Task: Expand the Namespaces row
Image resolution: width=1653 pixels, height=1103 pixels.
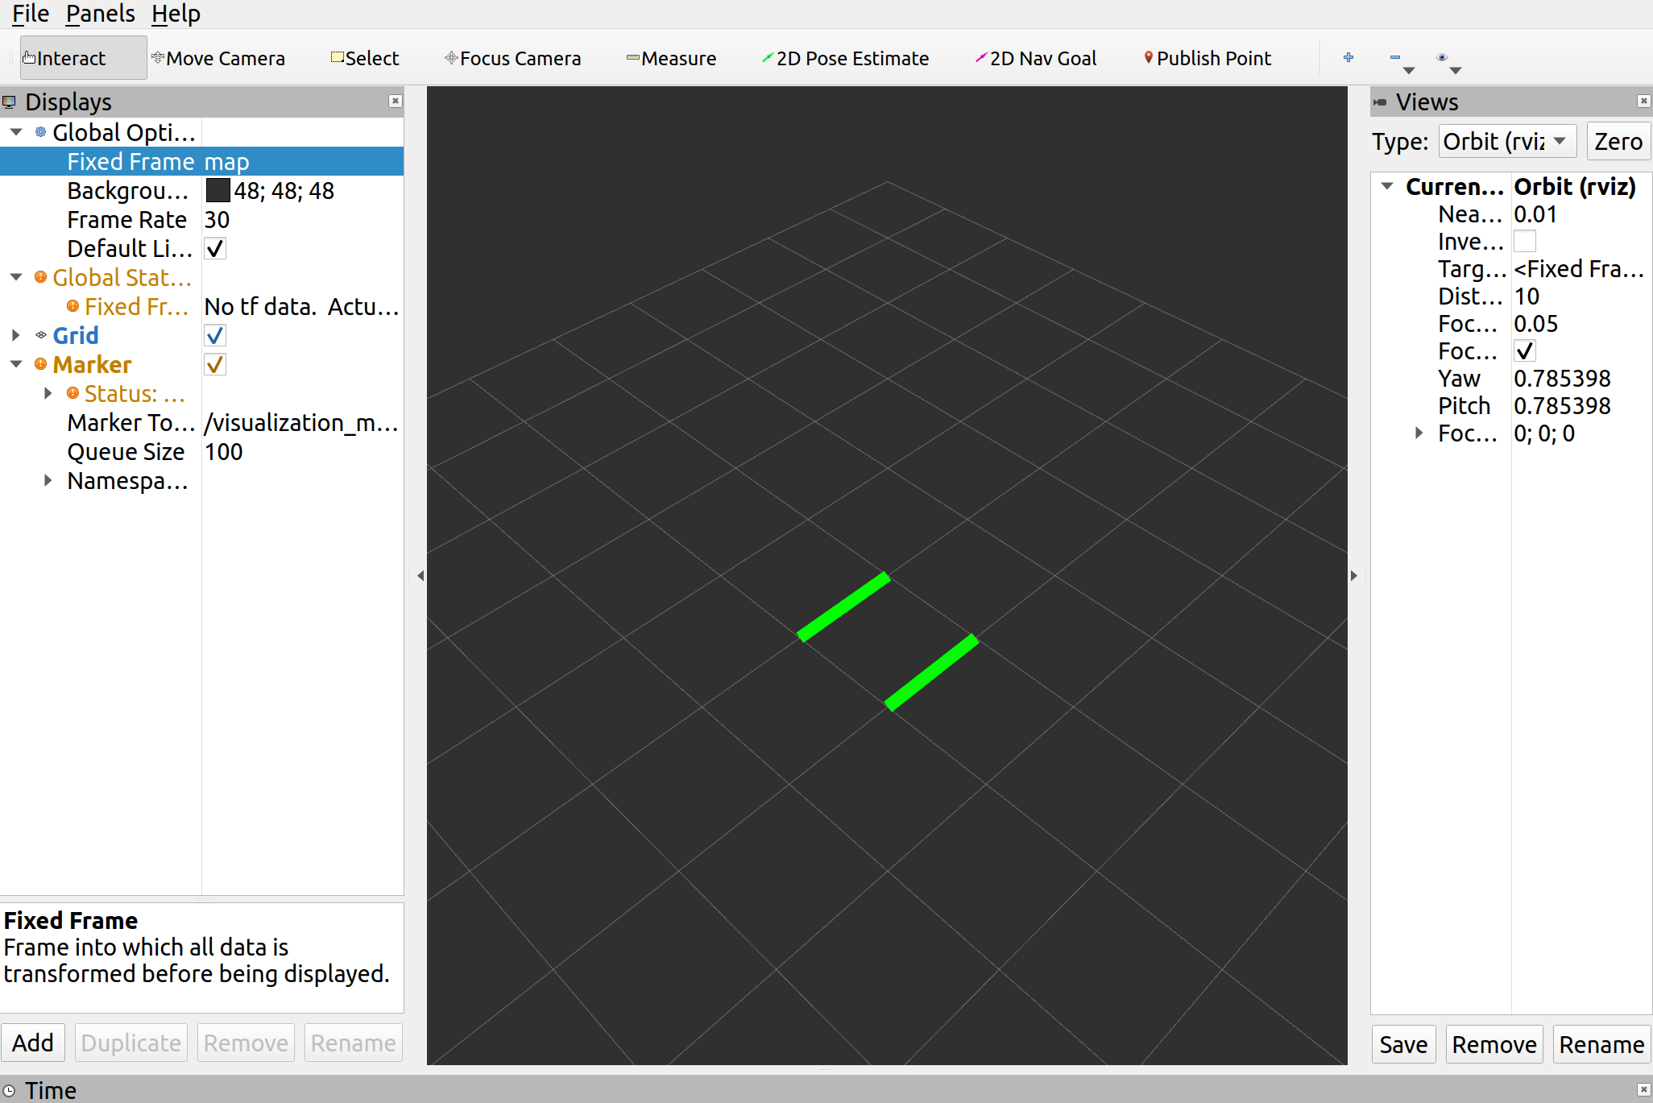Action: [48, 480]
